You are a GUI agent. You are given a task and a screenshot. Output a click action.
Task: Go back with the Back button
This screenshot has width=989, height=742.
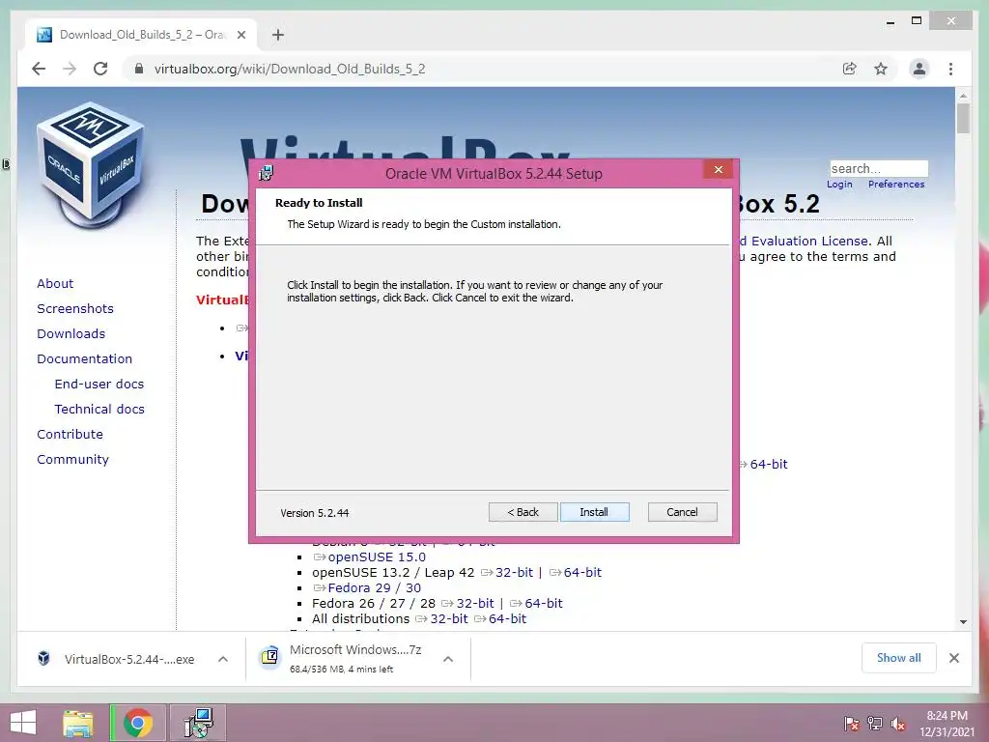(523, 512)
